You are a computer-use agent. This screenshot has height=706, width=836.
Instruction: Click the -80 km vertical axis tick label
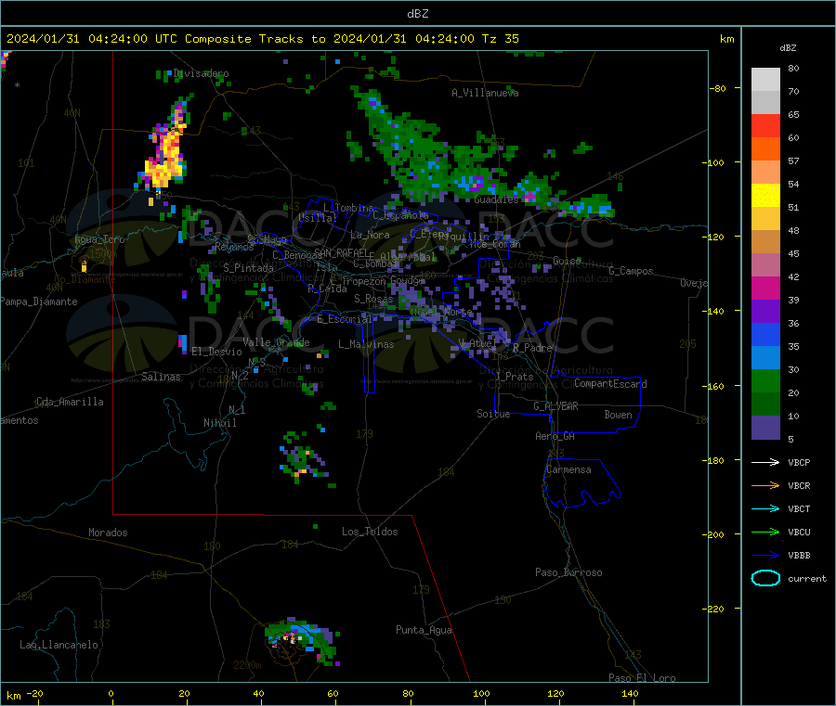717,88
